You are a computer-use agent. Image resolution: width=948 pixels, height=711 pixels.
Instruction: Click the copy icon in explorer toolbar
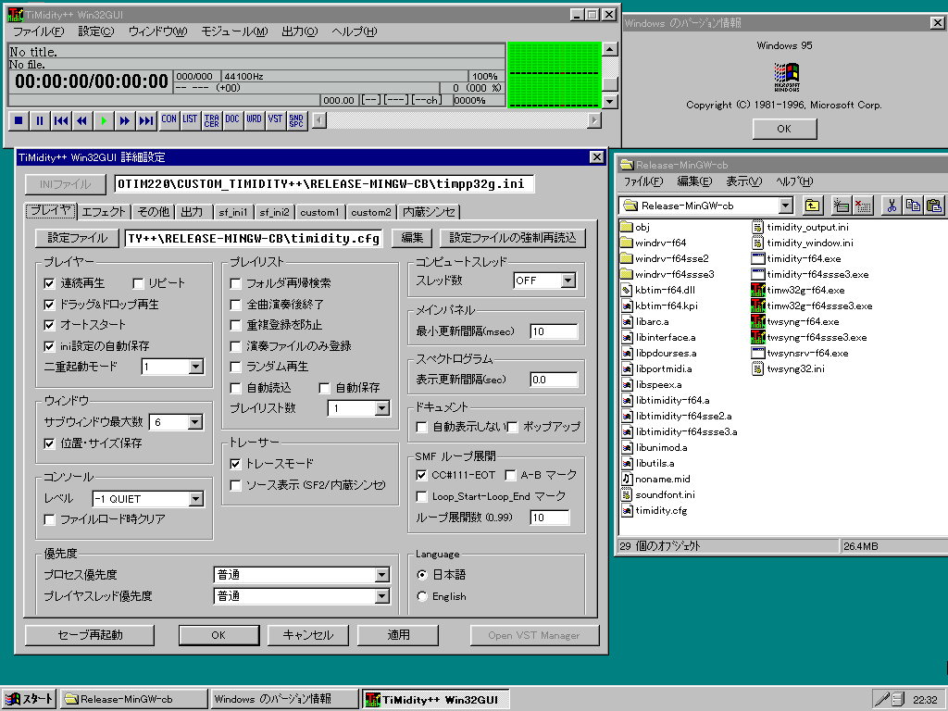[912, 206]
